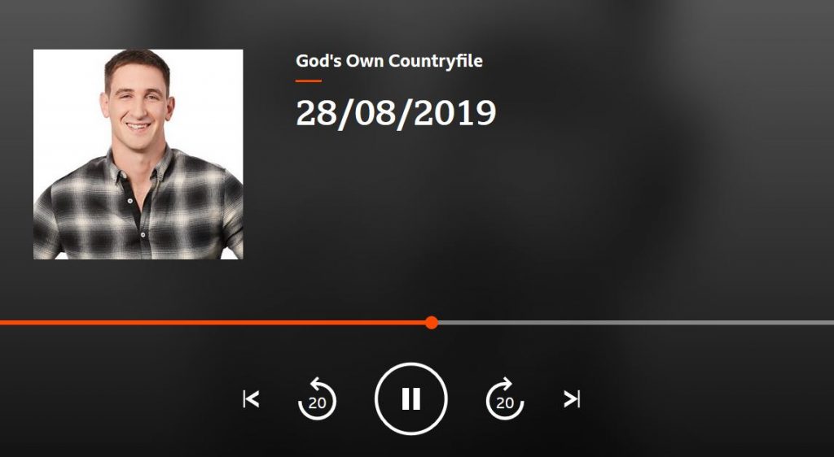The image size is (834, 457).
Task: Seek to the very start of the progress bar
Action: [2, 323]
